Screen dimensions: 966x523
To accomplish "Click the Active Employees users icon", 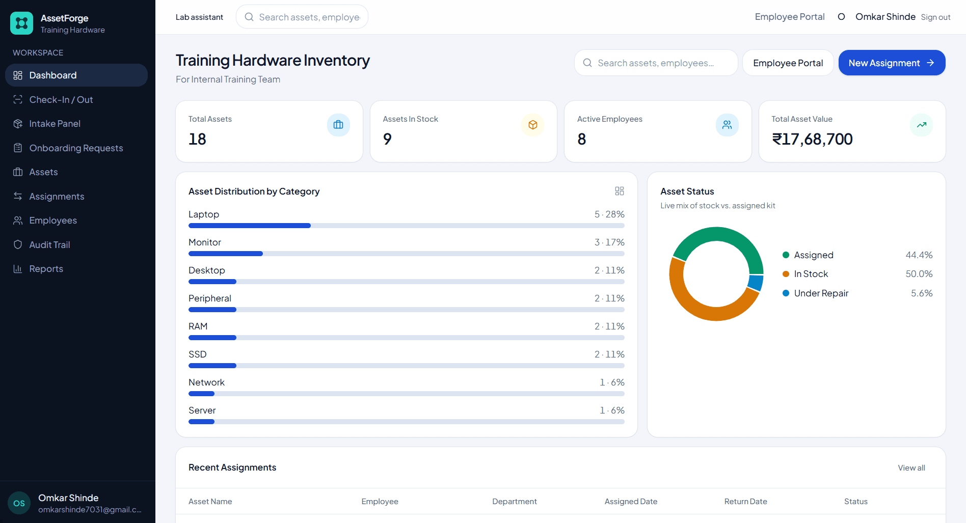I will click(727, 125).
